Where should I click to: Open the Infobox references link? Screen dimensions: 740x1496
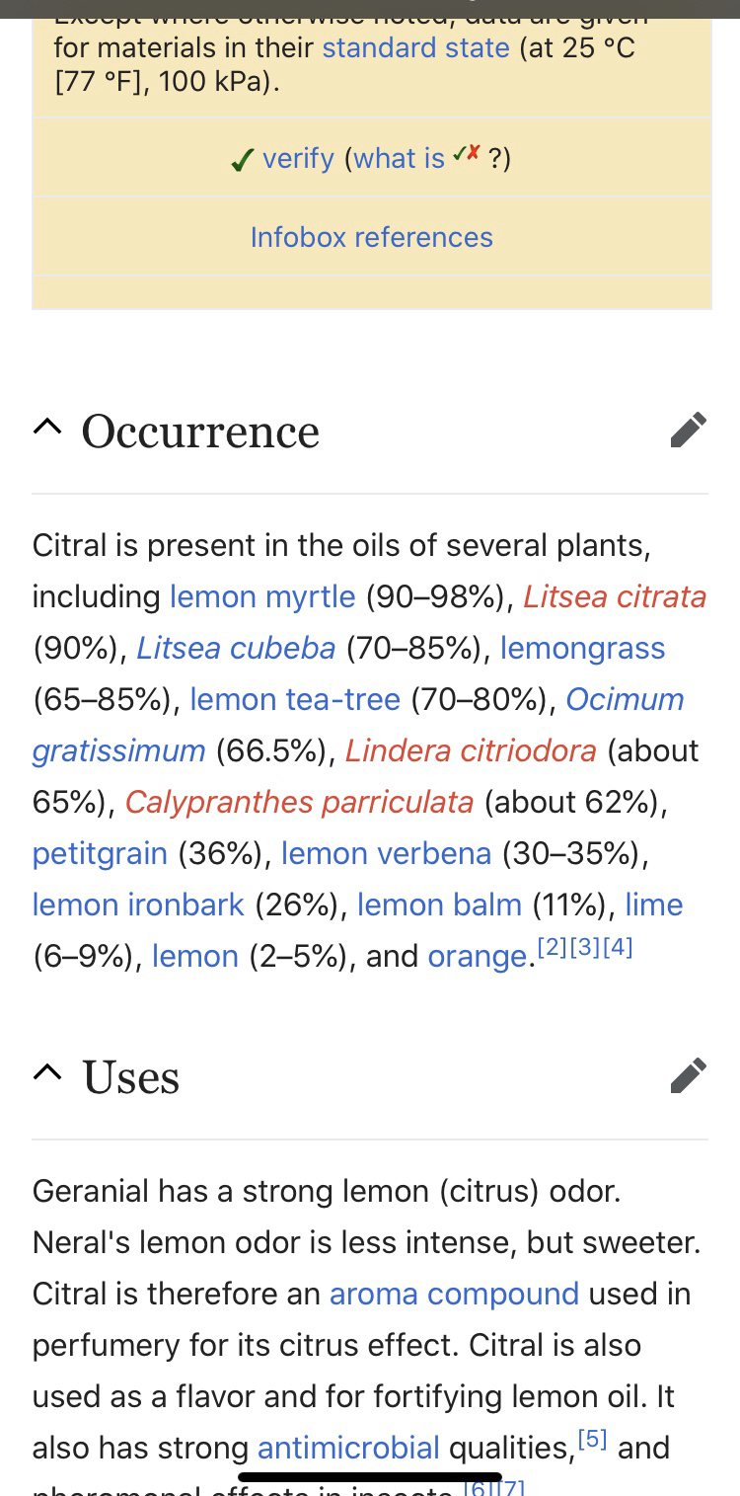coord(371,237)
